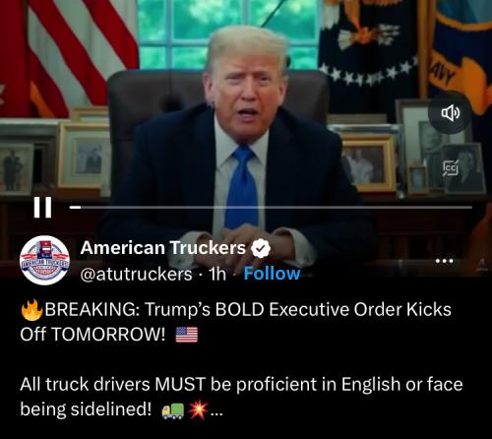Viewport: 492px width, 439px height.
Task: Click the collision emoji near the post's end
Action: 198,409
